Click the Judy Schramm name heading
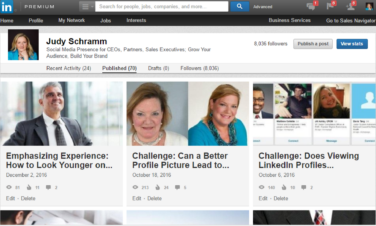 point(76,41)
